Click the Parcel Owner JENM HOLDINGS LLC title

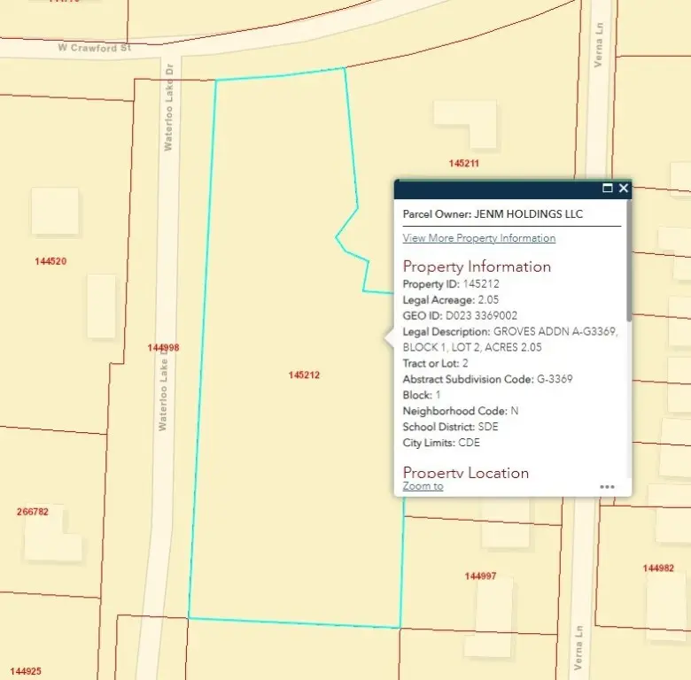493,214
